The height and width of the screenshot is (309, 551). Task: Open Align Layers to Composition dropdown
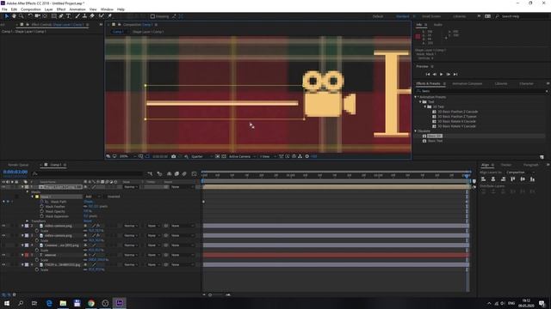coord(520,173)
